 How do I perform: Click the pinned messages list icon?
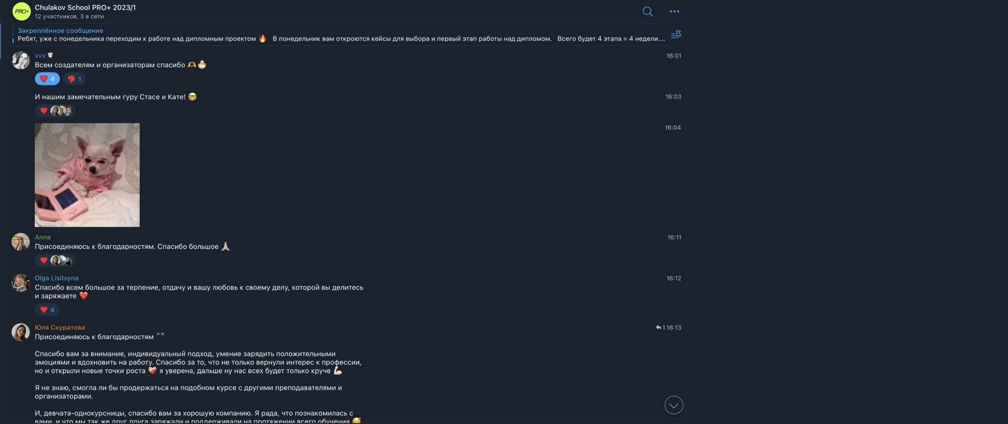coord(676,35)
